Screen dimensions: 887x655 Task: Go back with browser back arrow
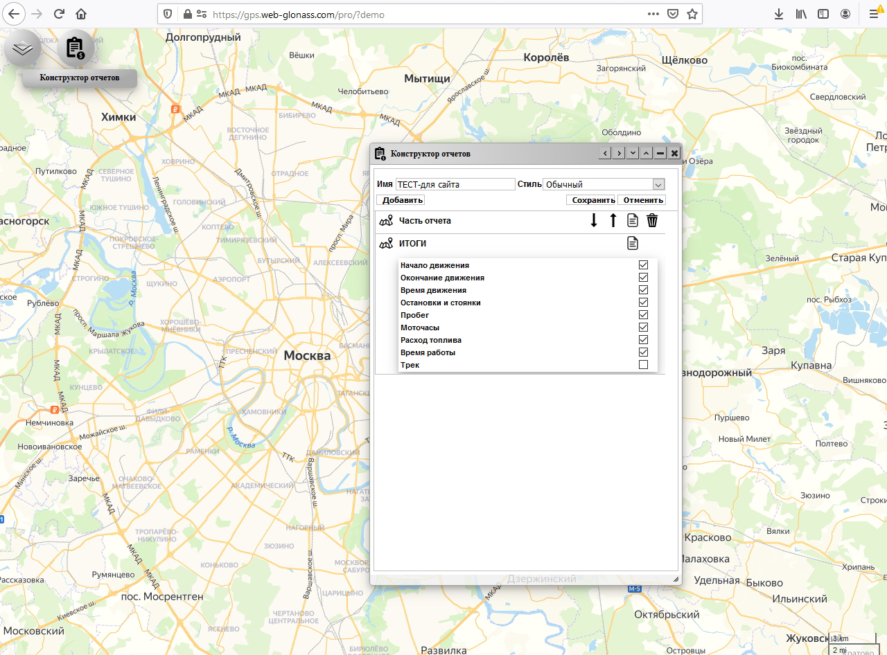(x=14, y=14)
